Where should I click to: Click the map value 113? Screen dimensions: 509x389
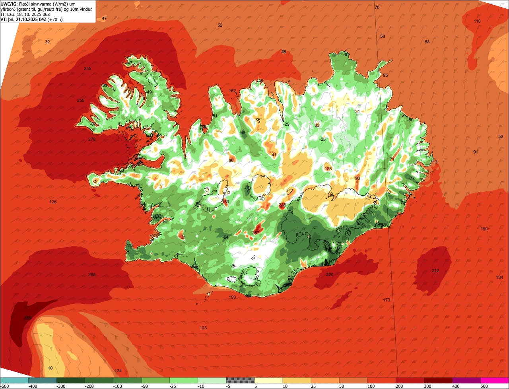(x=434, y=162)
